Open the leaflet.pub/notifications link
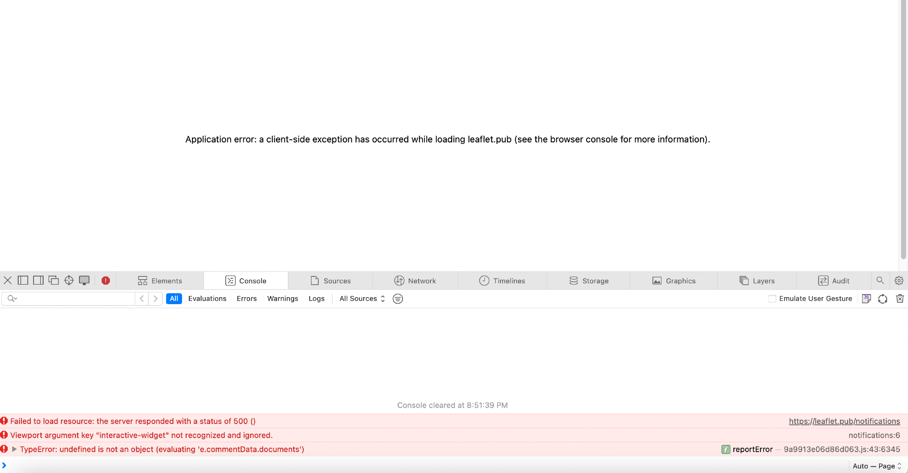 point(844,421)
